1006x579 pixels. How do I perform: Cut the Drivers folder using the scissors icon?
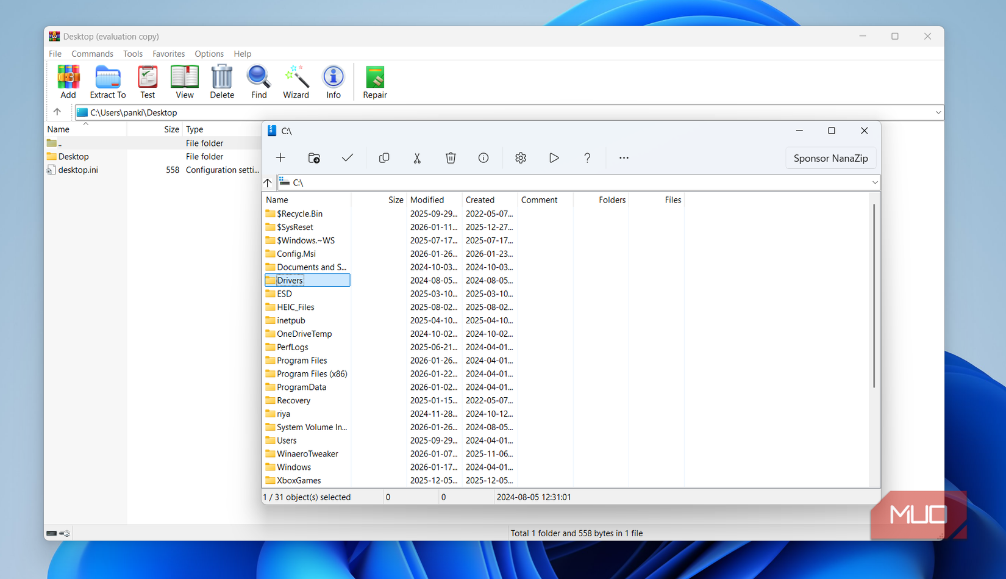click(417, 157)
